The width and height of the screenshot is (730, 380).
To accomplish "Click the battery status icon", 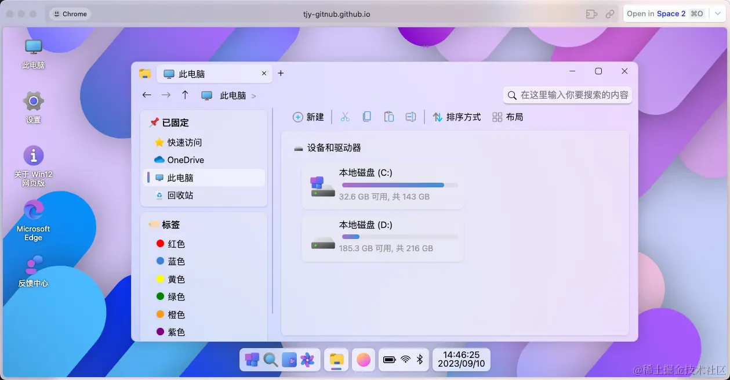I will click(389, 360).
